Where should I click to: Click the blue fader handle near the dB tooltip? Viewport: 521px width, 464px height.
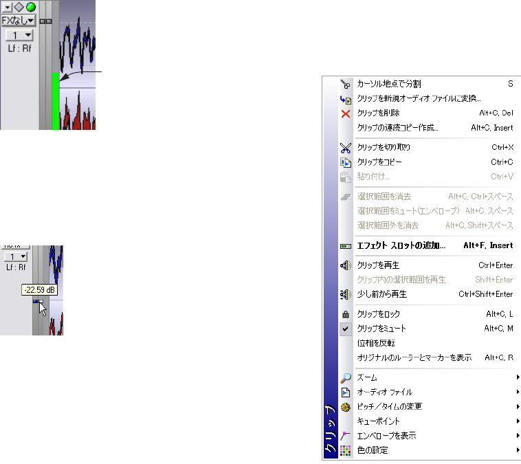[36, 302]
